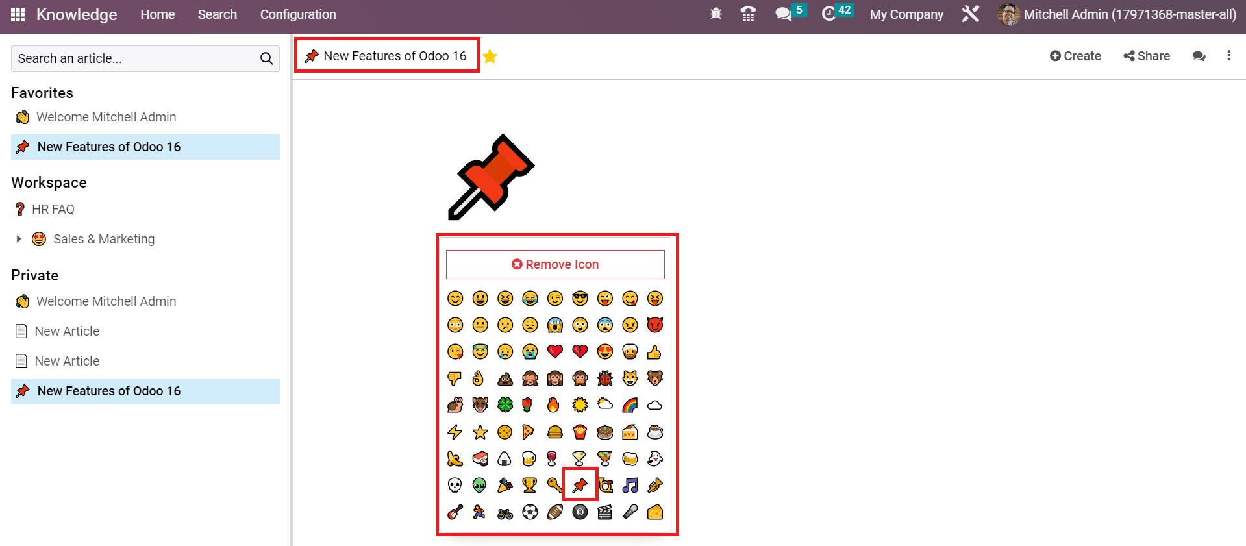Choose the rainbow emoji
This screenshot has height=546, width=1246.
tap(630, 405)
